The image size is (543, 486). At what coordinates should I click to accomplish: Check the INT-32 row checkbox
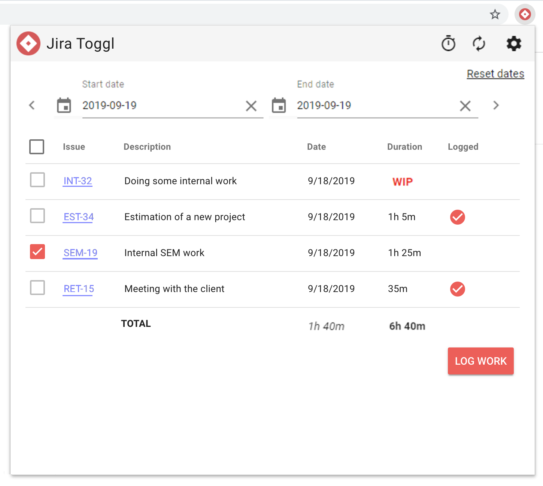[x=37, y=180]
